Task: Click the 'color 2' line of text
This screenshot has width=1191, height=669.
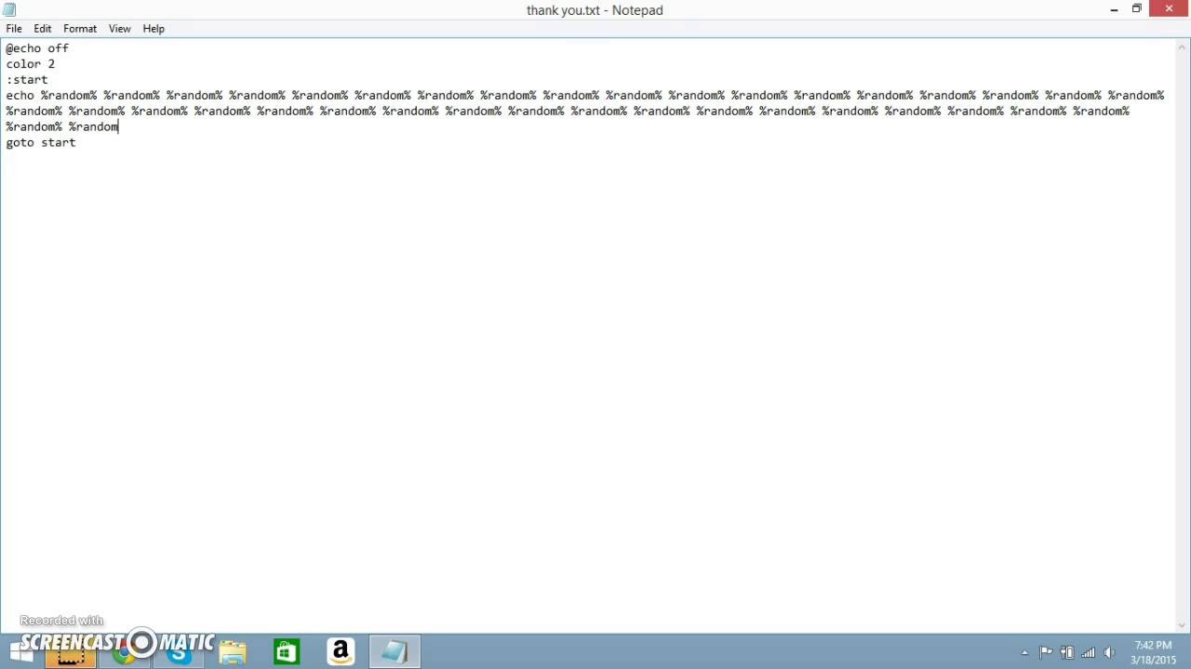Action: click(31, 64)
